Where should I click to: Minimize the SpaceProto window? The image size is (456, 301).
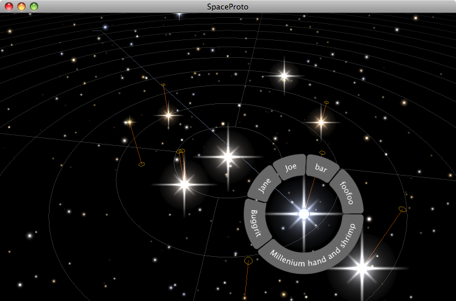(x=21, y=7)
